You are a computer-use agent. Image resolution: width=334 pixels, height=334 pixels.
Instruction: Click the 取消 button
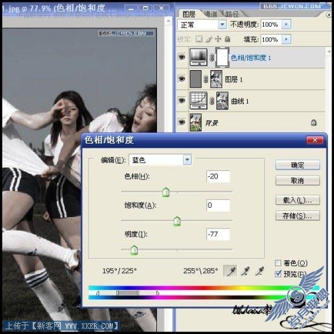point(297,180)
